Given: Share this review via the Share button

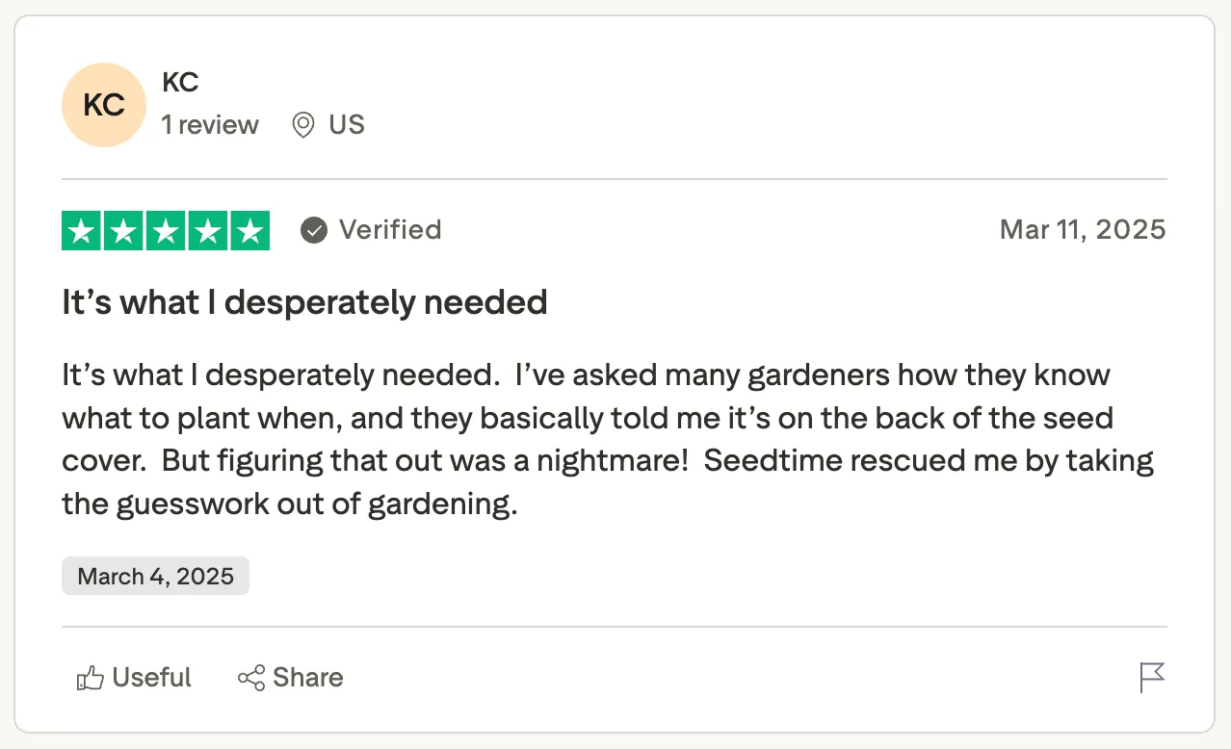Looking at the screenshot, I should pos(291,678).
